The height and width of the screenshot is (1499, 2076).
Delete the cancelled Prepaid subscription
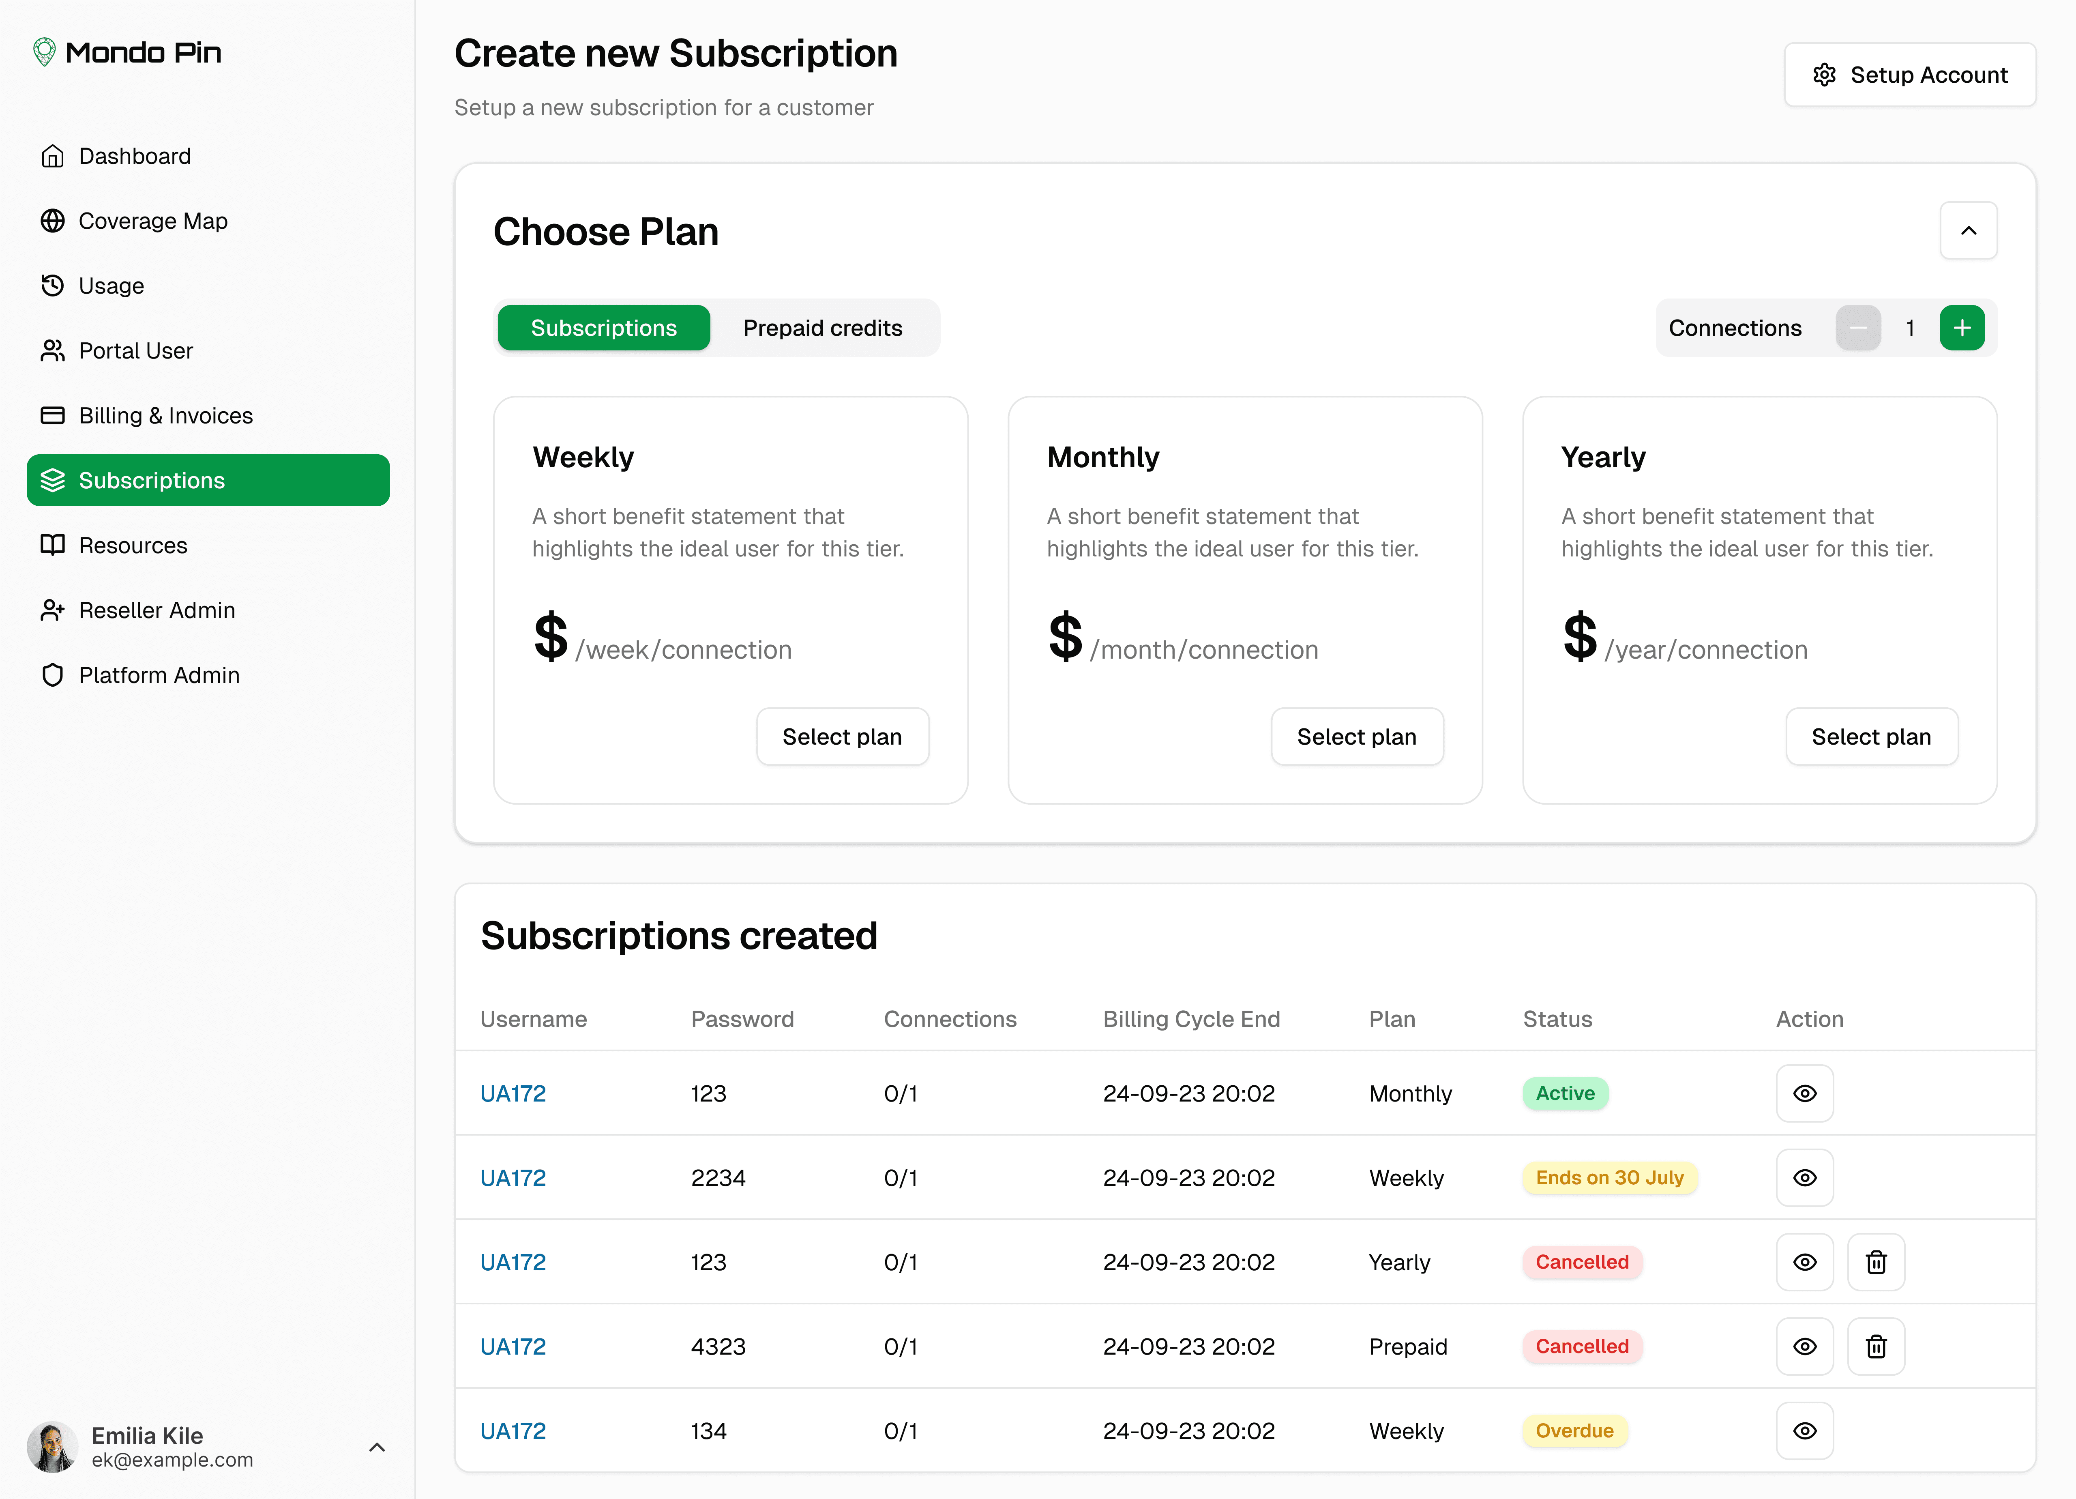1876,1346
